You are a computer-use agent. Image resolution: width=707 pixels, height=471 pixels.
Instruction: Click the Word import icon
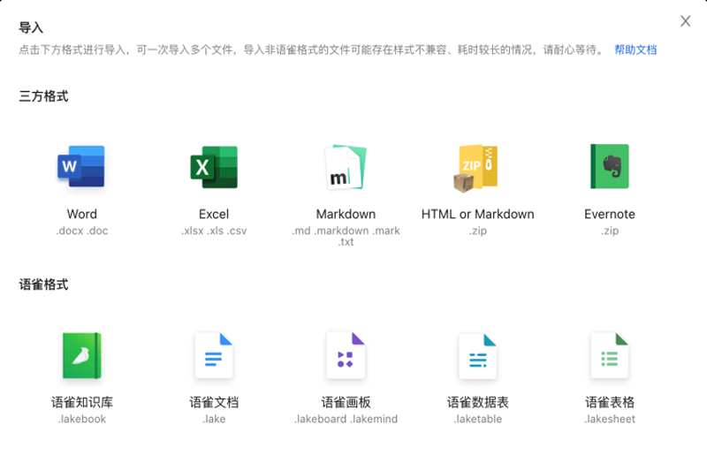click(81, 166)
